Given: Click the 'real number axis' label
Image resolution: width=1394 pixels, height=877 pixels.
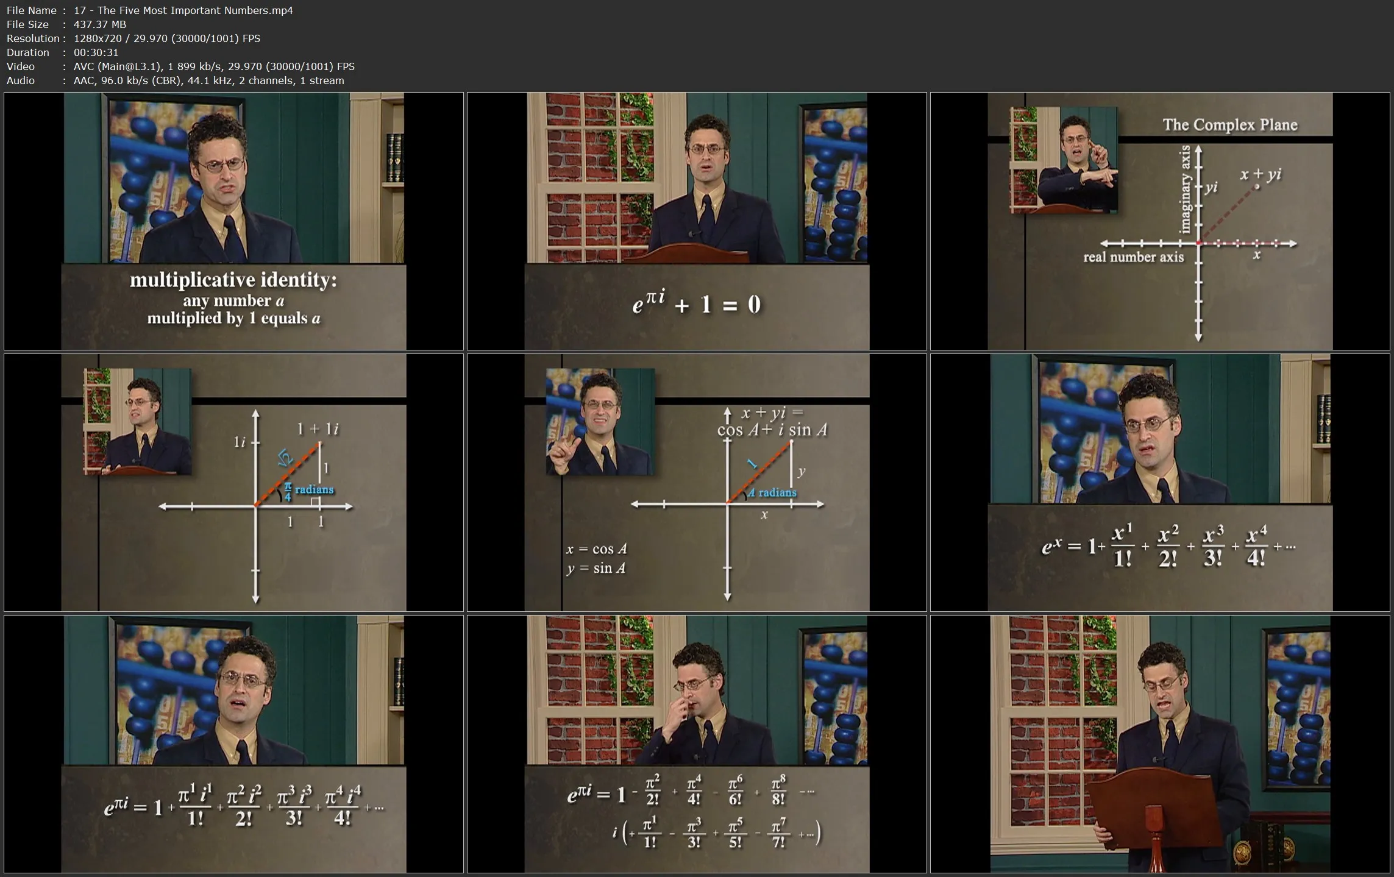Looking at the screenshot, I should point(1133,257).
